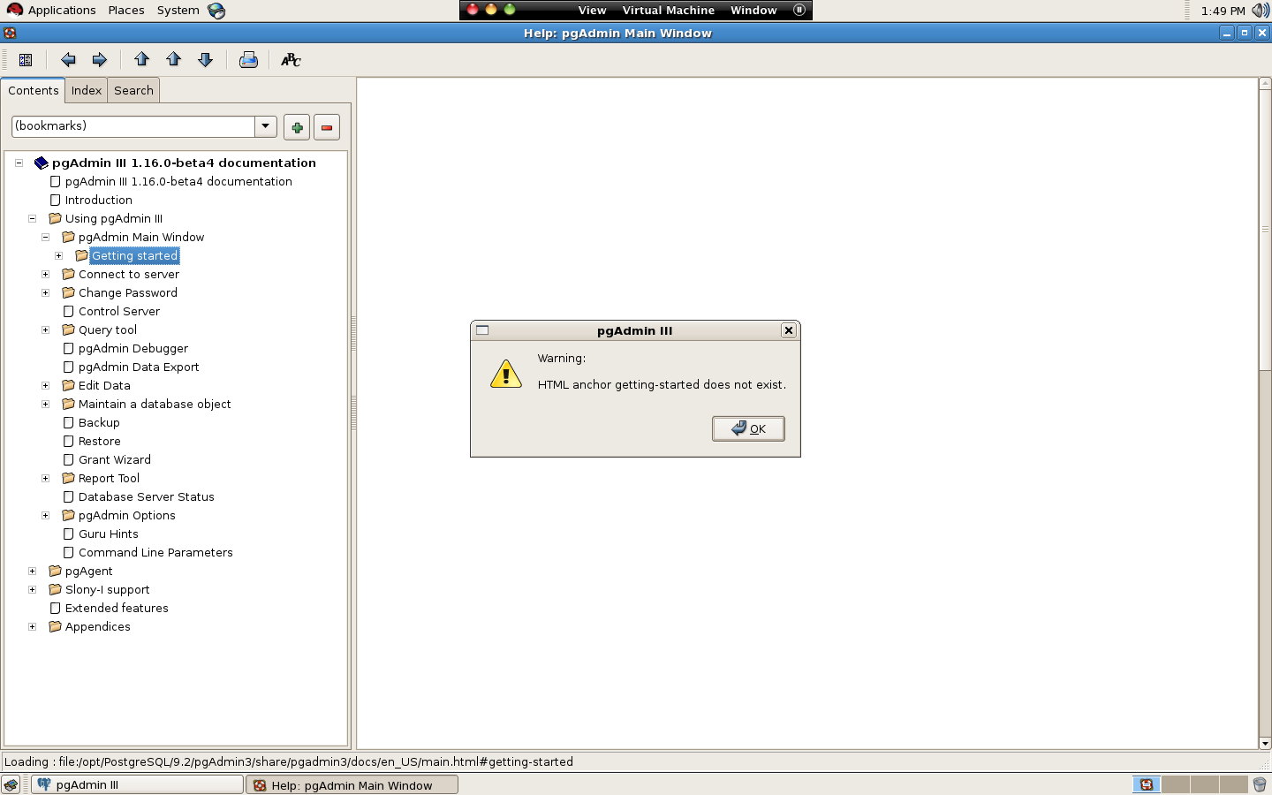Print the help page with printer icon
Image resolution: width=1272 pixels, height=795 pixels.
[248, 60]
